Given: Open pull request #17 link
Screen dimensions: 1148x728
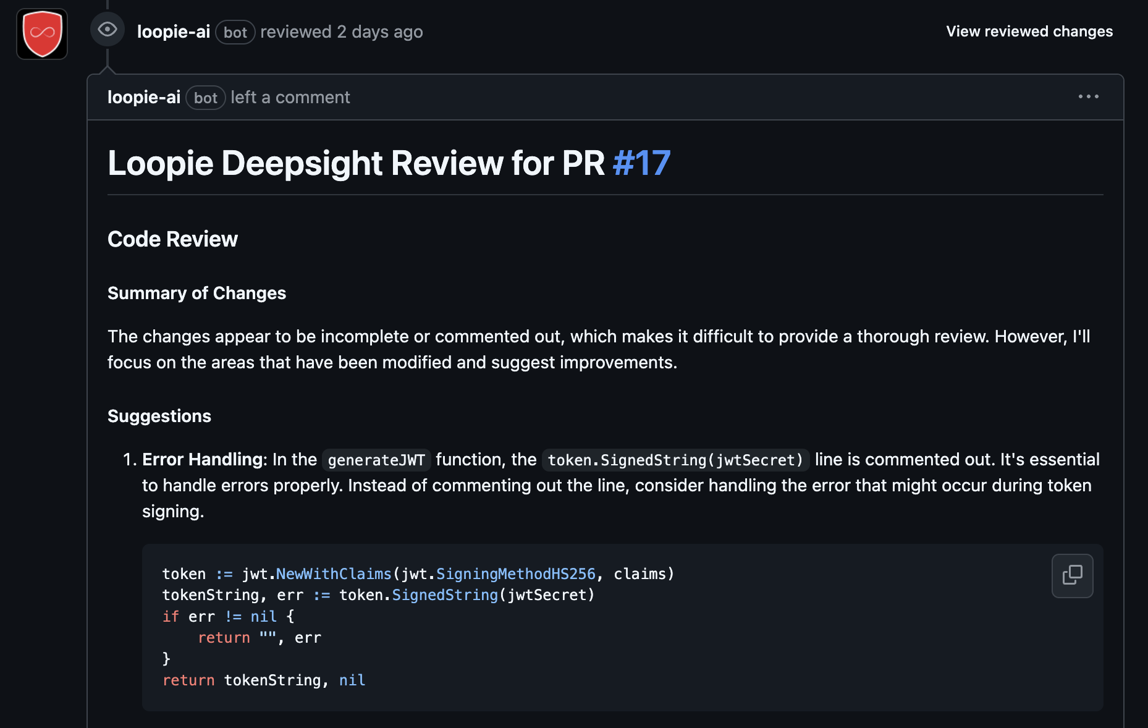Looking at the screenshot, I should [x=641, y=163].
